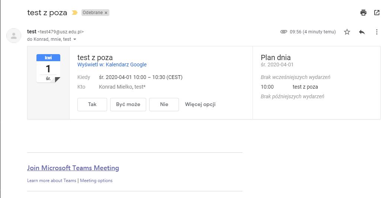Expand recipient details arrow
This screenshot has height=198, width=385.
tap(75, 39)
